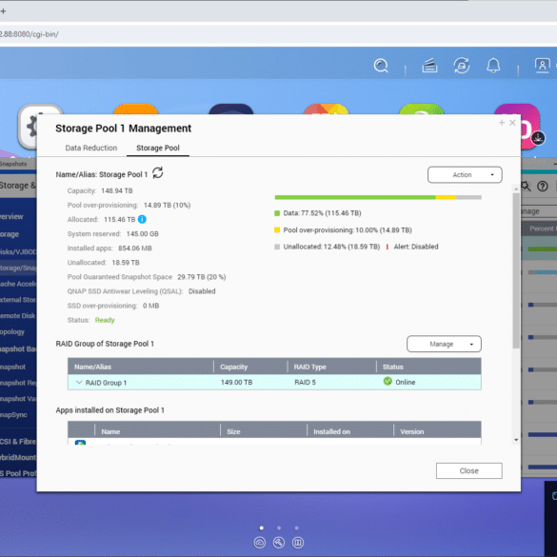This screenshot has height=557, width=557.
Task: Click the green Data legend swatch
Action: click(x=277, y=213)
